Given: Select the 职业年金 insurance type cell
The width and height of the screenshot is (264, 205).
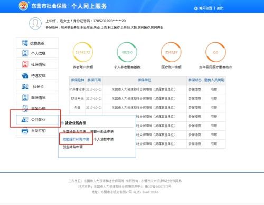Looking at the screenshot, I should coord(77,99).
